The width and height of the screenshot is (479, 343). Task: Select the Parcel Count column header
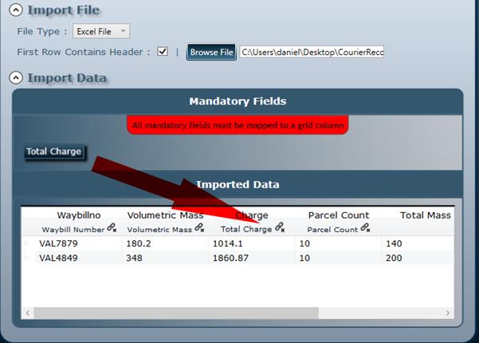[338, 215]
